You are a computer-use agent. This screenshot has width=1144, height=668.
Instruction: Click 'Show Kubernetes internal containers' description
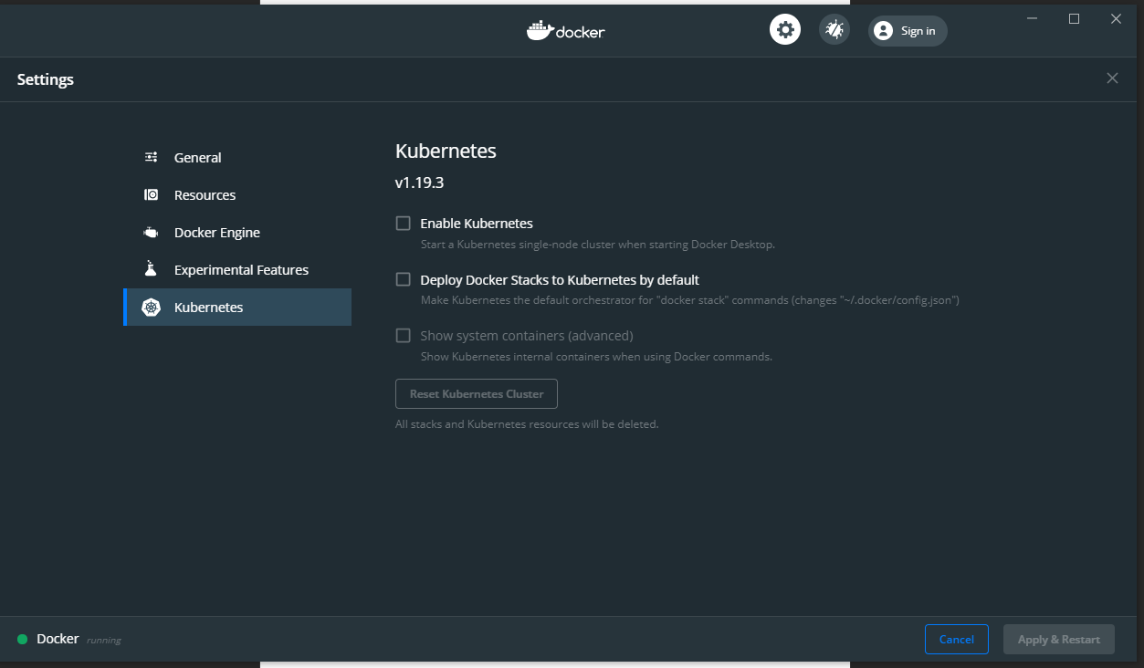click(596, 357)
